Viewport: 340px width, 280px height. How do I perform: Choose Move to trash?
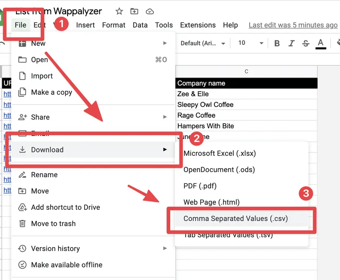93,223
